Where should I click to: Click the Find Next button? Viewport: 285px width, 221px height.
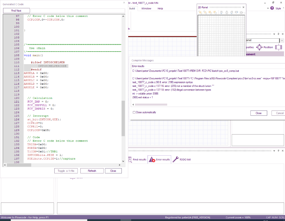click(x=16, y=10)
